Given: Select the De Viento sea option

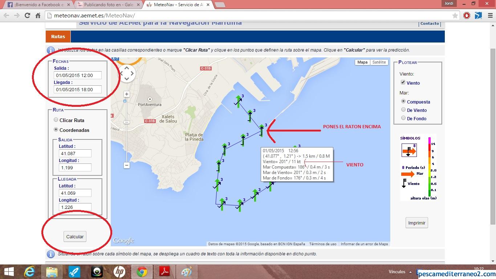Looking at the screenshot, I should coord(403,110).
